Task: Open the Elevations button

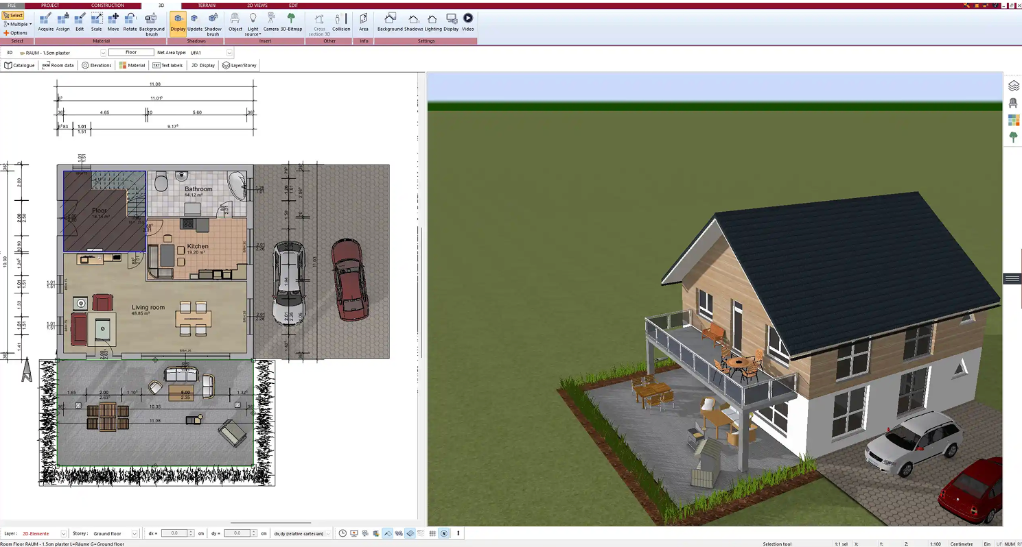Action: coord(97,66)
